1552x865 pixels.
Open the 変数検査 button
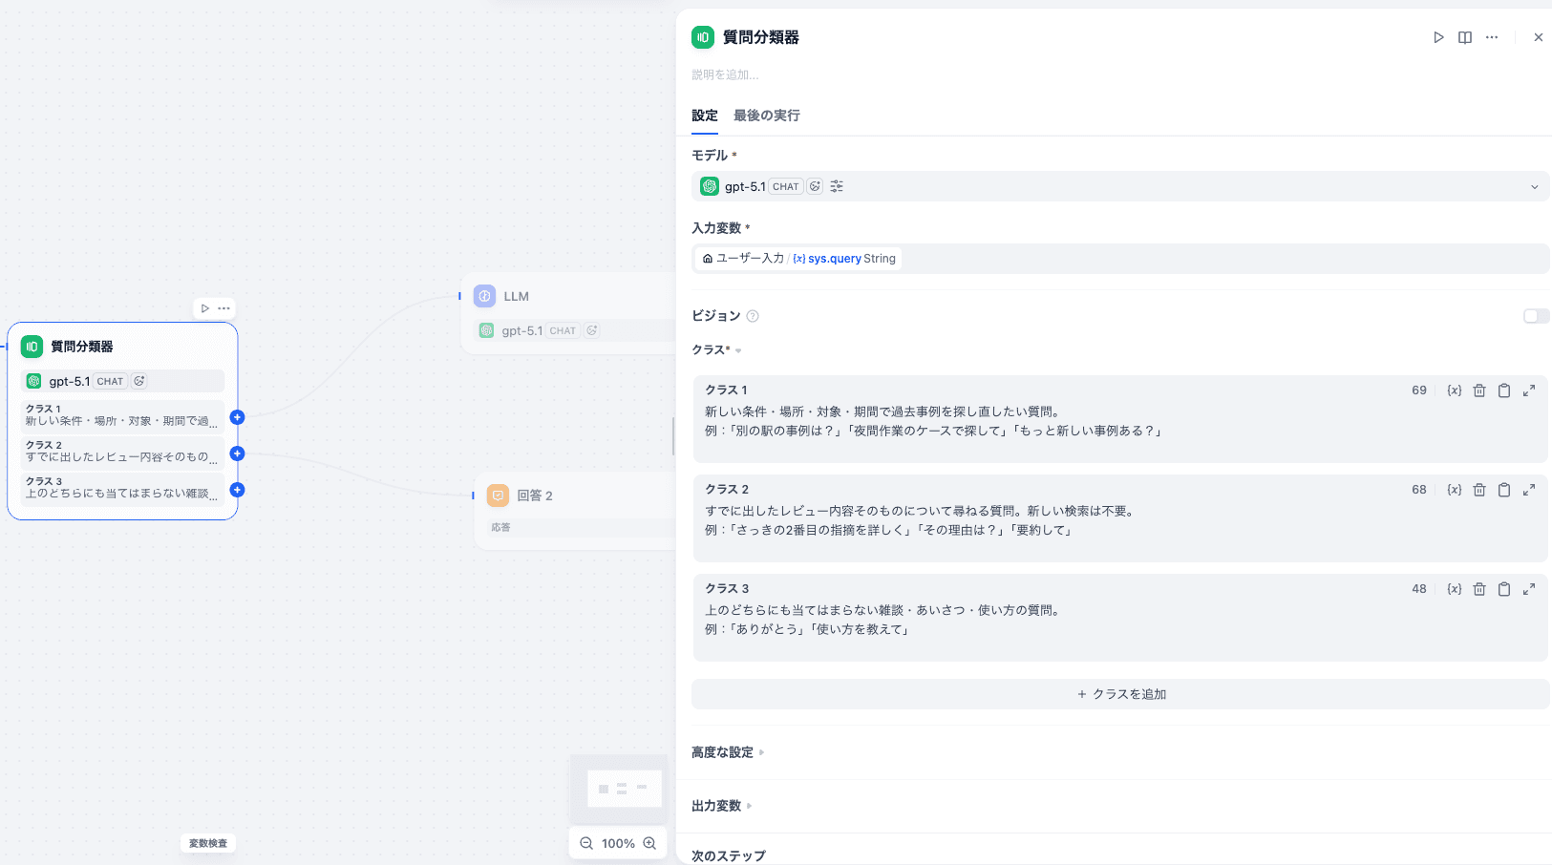(208, 843)
